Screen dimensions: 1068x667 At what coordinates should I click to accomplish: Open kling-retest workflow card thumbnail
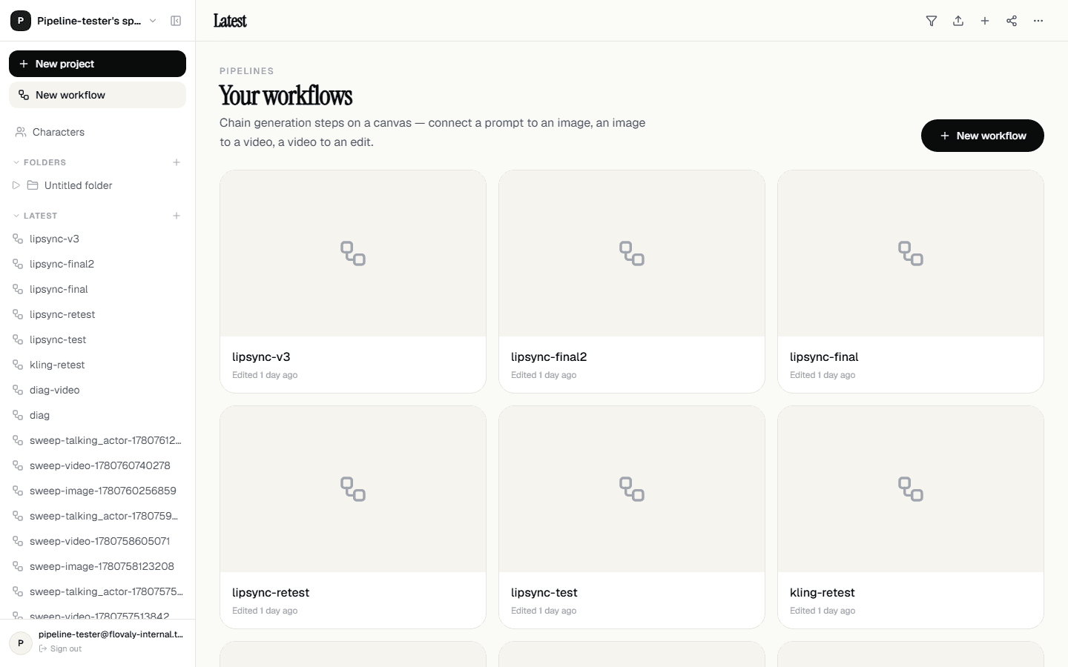tap(911, 489)
